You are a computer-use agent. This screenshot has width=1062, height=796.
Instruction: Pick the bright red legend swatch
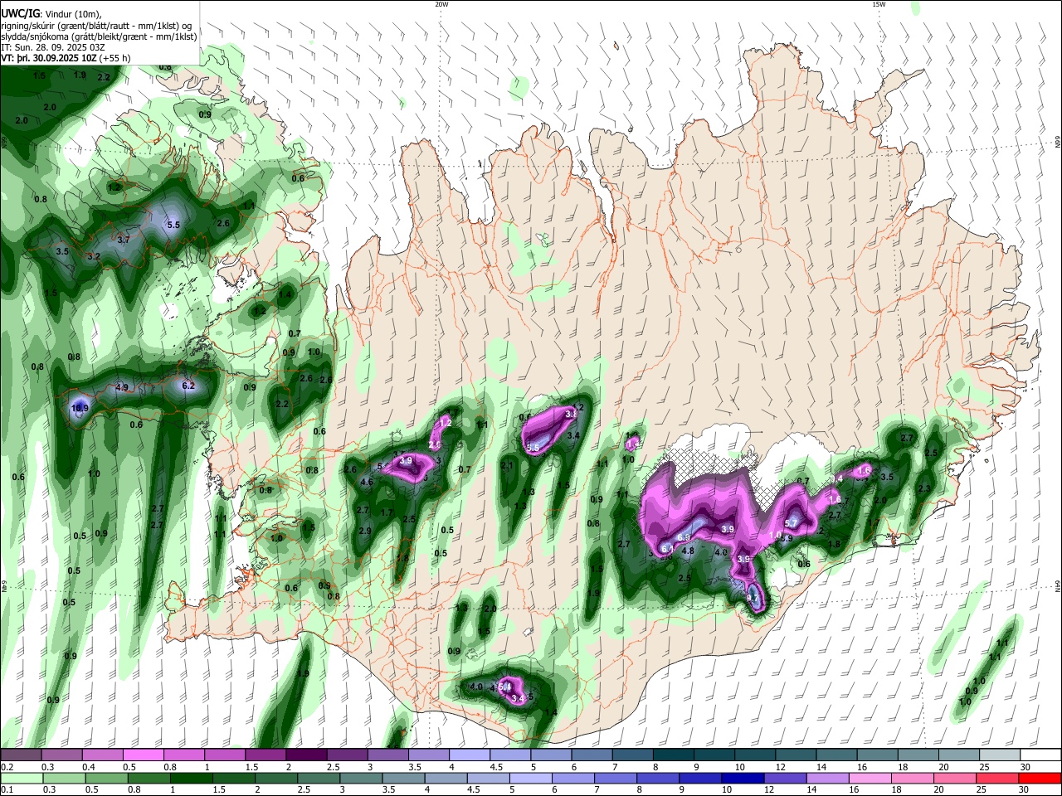(x=1040, y=779)
